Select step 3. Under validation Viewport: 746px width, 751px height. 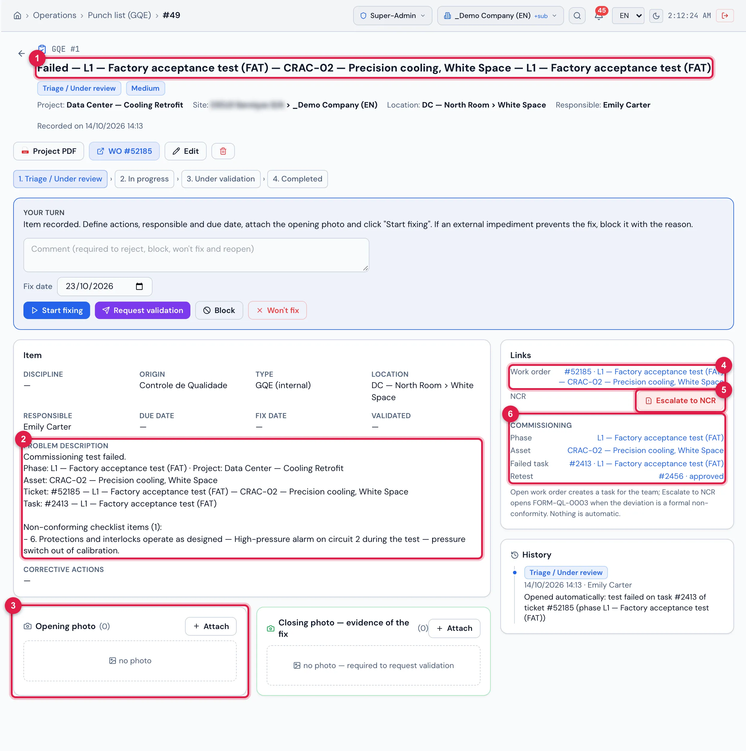(x=221, y=179)
